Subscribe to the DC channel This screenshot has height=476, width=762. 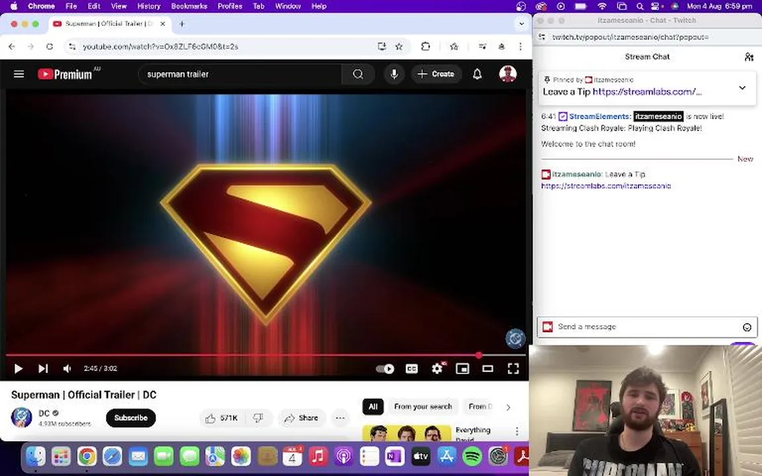point(131,418)
